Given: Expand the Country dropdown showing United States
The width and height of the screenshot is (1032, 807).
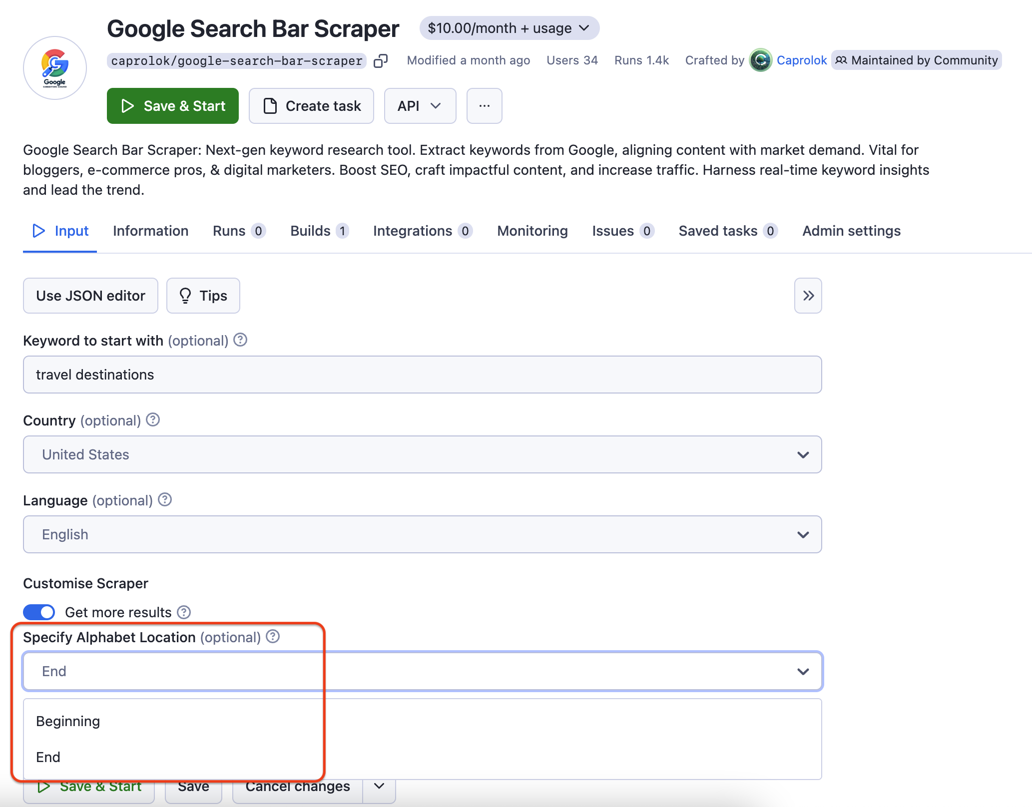Looking at the screenshot, I should pyautogui.click(x=422, y=454).
